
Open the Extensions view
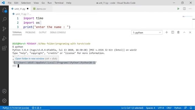[x=4, y=48]
